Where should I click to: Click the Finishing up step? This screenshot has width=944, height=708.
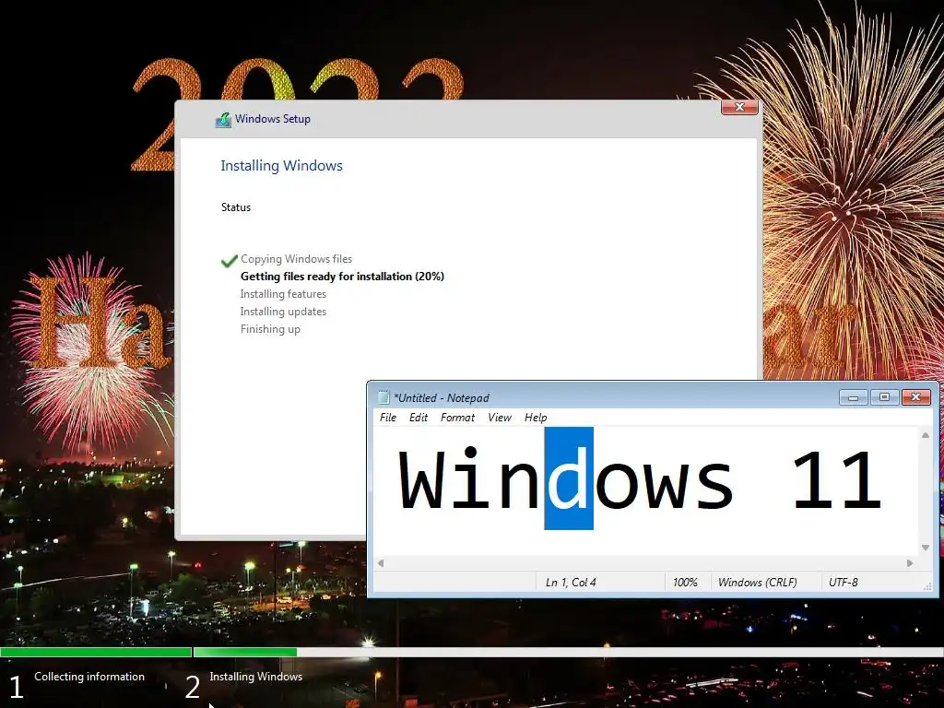[x=270, y=329]
